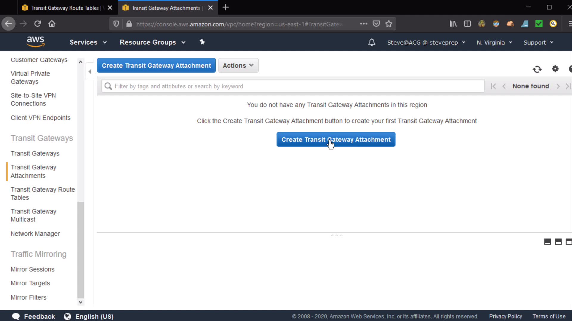572x321 pixels.
Task: Click the AWS logo home icon
Action: pos(35,42)
